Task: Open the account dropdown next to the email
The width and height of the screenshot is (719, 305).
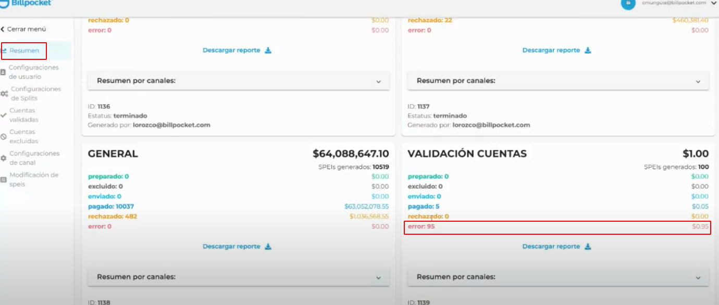Action: click(x=713, y=3)
